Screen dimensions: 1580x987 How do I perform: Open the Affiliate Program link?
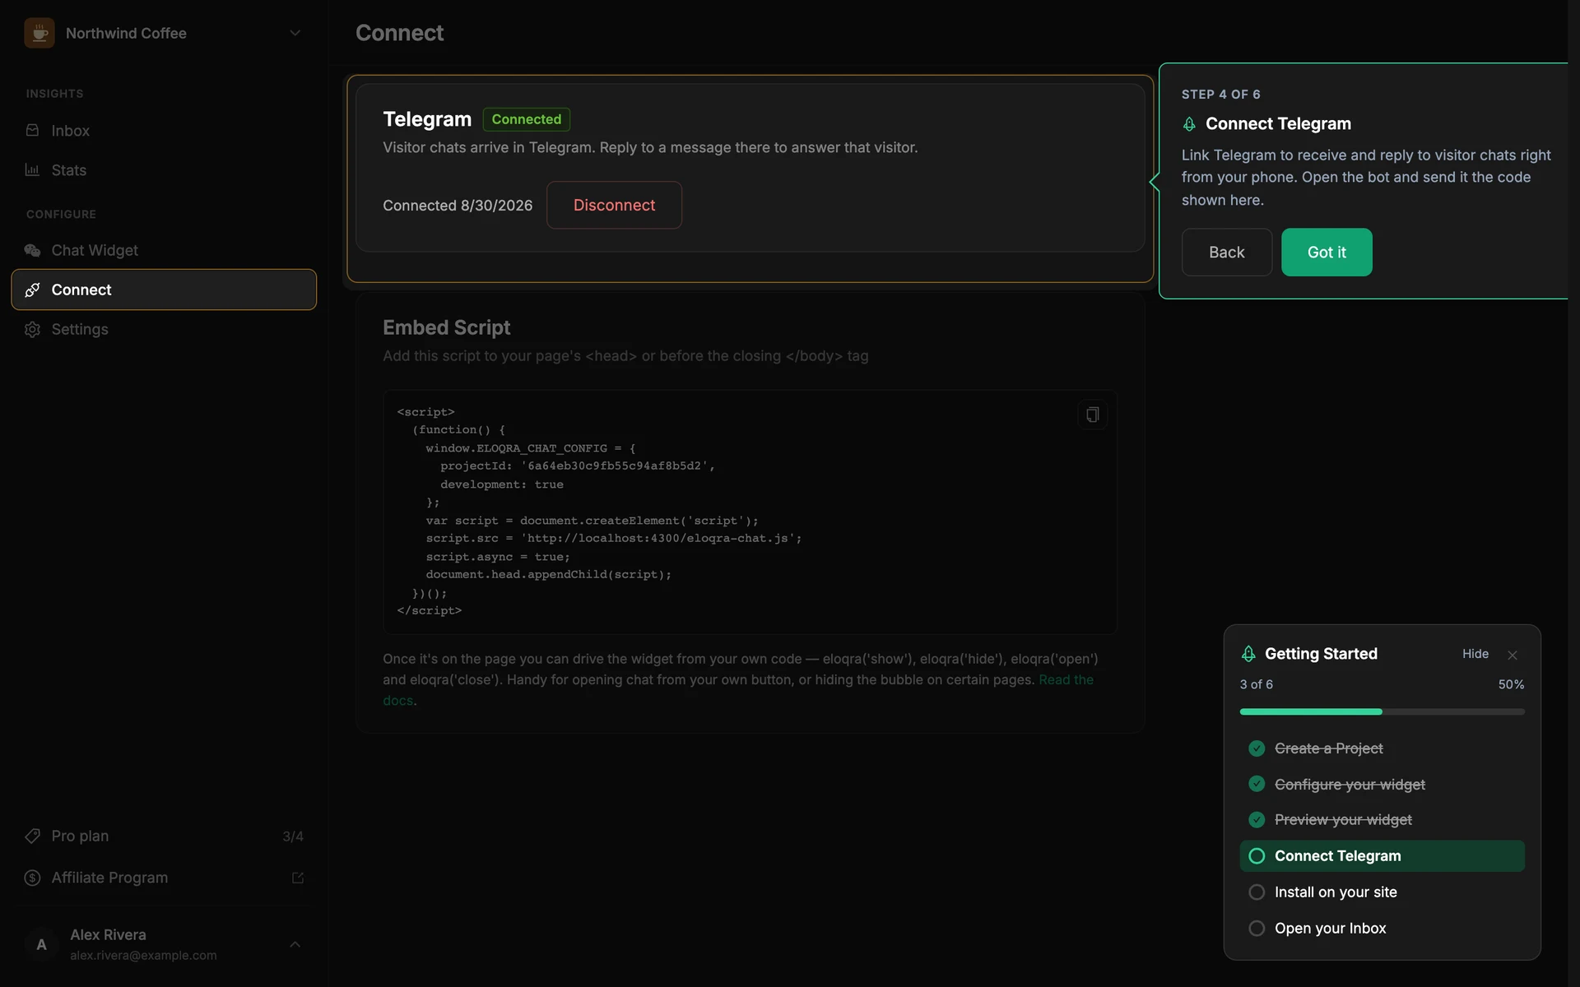coord(164,878)
